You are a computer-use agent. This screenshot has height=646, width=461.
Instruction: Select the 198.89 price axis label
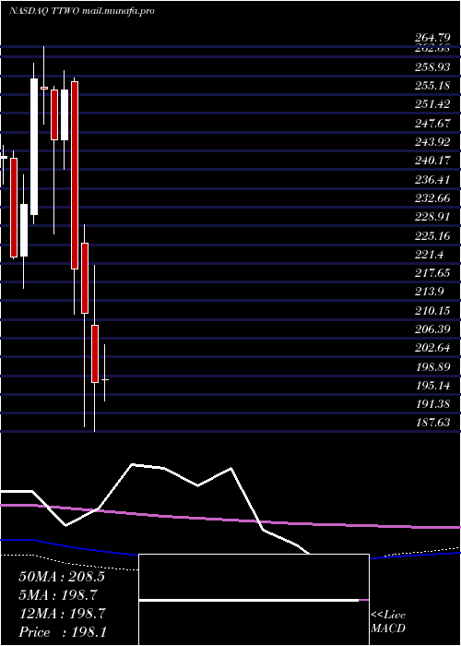coord(432,366)
